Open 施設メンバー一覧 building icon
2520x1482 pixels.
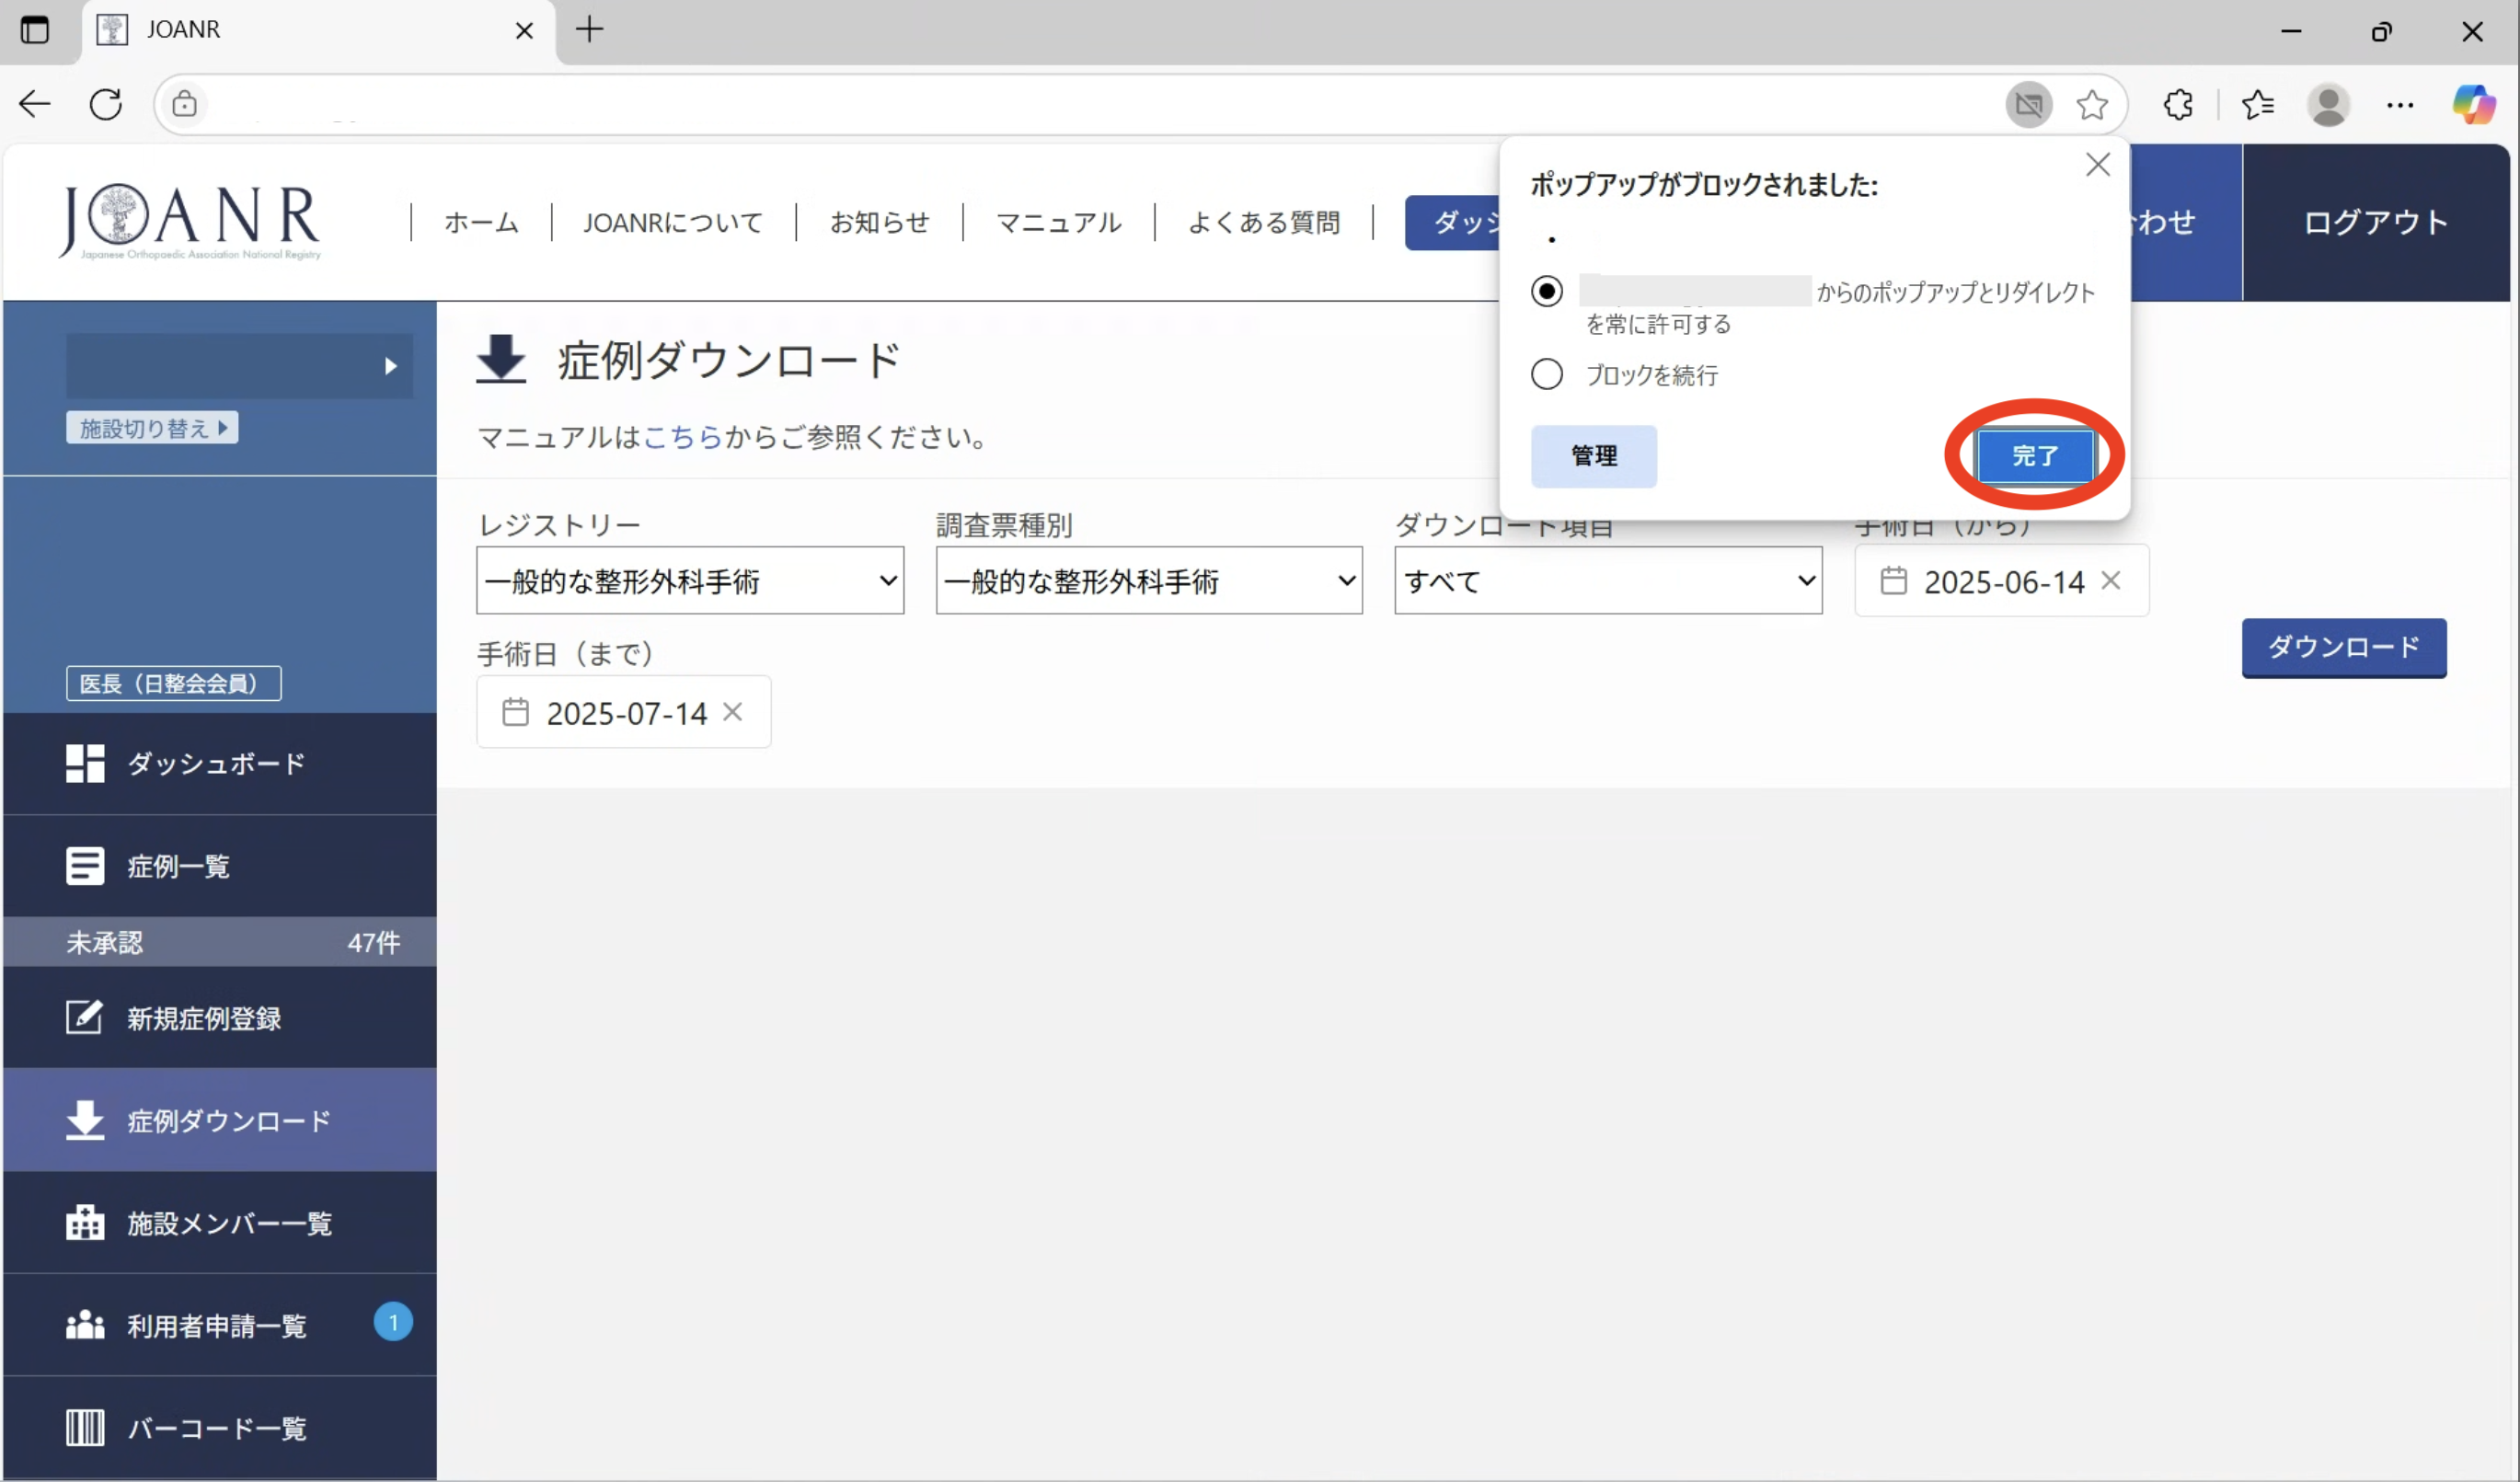[85, 1222]
